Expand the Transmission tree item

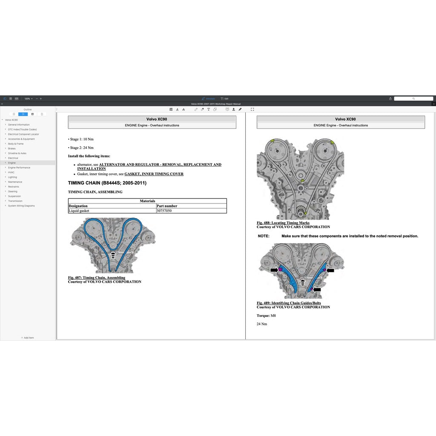click(x=5, y=201)
